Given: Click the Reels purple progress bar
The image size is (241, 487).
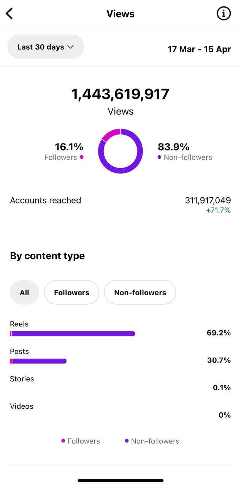Looking at the screenshot, I should 73,334.
